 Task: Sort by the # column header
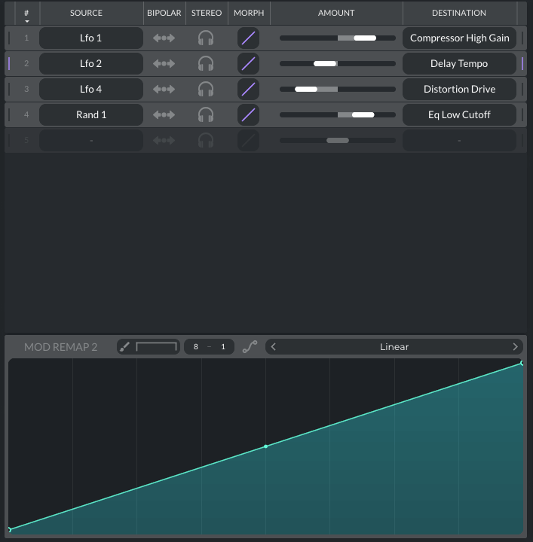pyautogui.click(x=26, y=14)
